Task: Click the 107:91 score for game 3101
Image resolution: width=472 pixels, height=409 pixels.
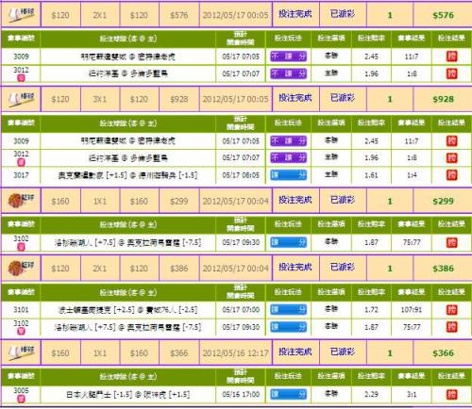Action: [x=412, y=310]
